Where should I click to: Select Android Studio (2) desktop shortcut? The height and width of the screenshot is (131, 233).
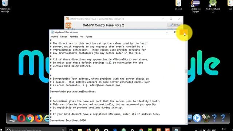pyautogui.click(x=213, y=6)
